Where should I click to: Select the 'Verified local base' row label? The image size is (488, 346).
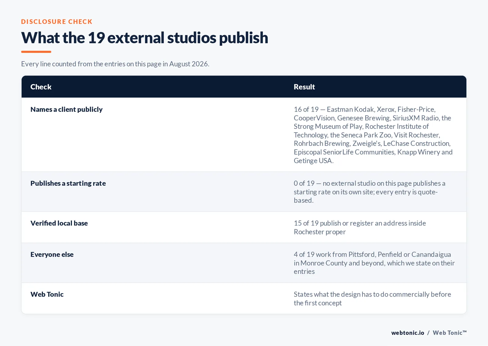(x=59, y=223)
